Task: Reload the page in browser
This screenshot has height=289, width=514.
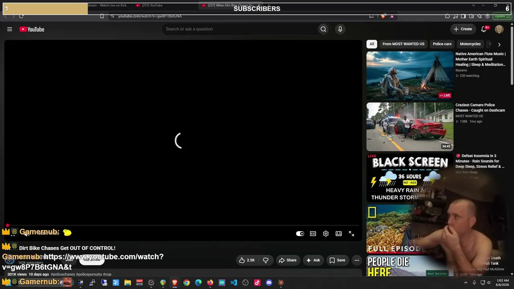Action: click(21, 16)
